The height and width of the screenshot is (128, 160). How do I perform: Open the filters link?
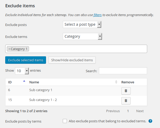click(x=98, y=15)
